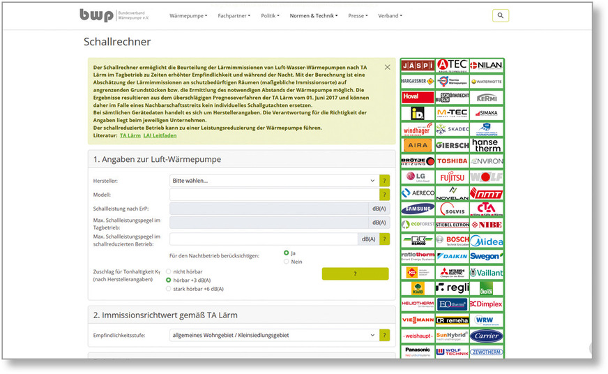Open the LAI Leitfaden link

click(x=160, y=135)
